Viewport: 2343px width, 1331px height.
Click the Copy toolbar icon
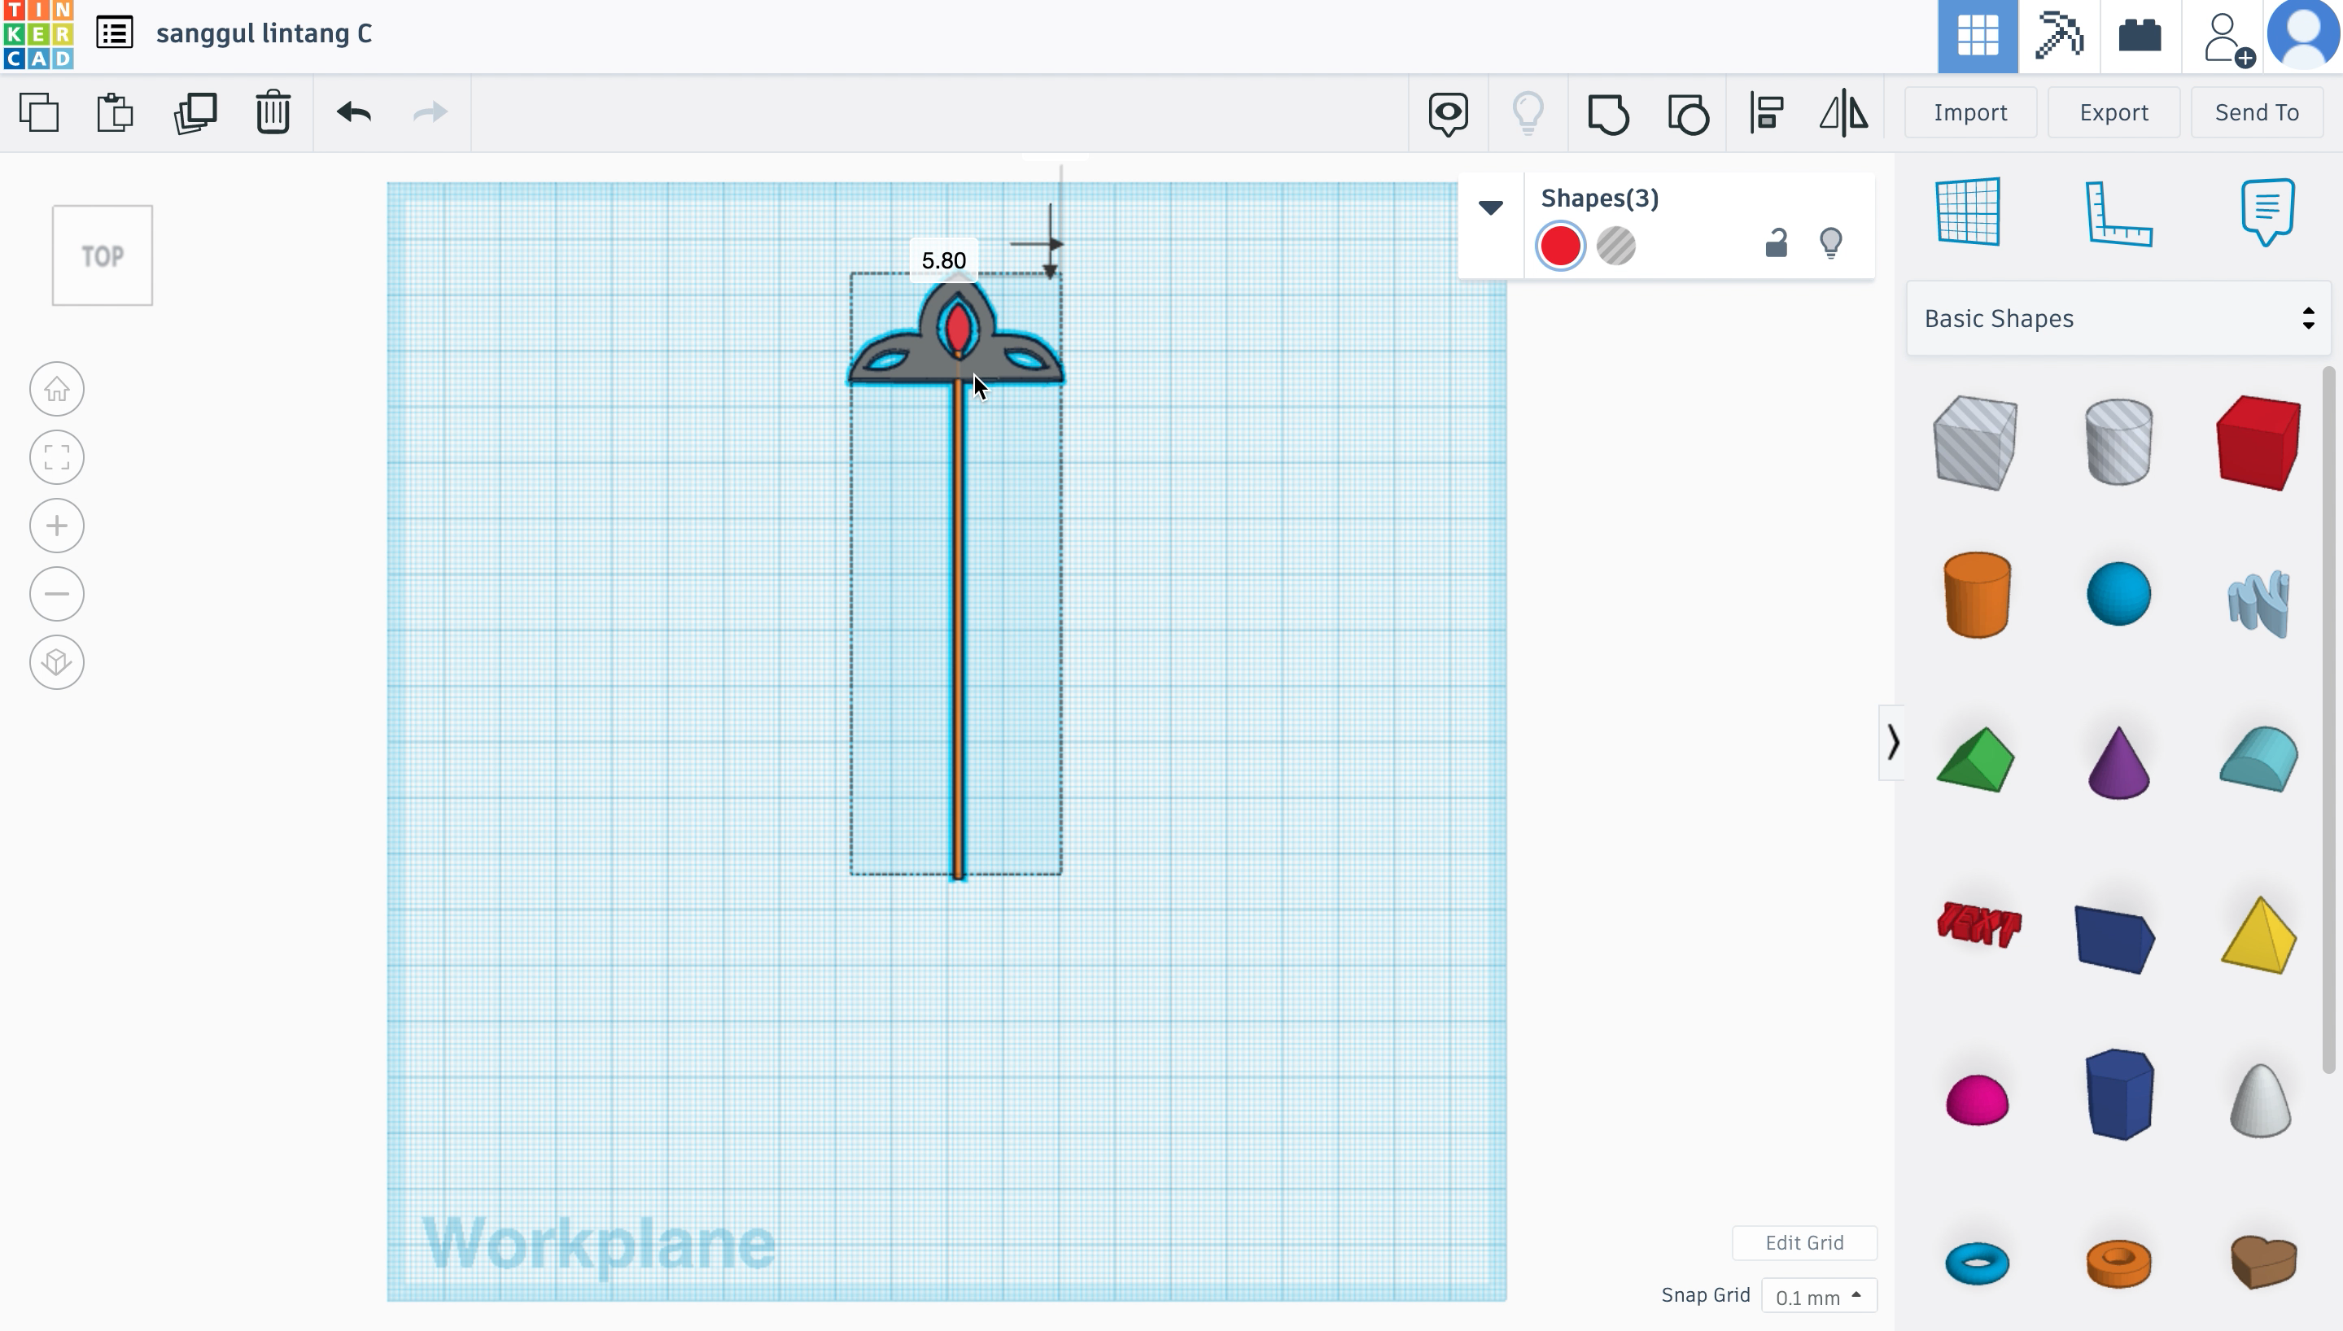38,112
